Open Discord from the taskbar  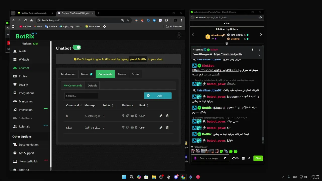coord(176,177)
